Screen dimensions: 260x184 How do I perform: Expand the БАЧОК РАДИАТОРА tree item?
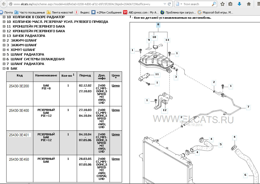[x=4, y=36]
